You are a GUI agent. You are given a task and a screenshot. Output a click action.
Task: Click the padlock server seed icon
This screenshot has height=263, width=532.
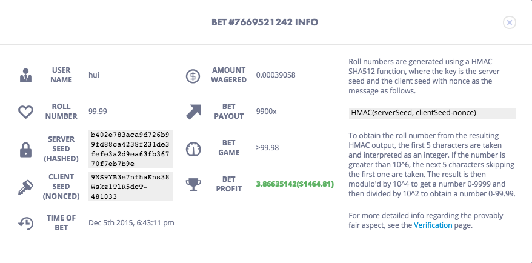(x=26, y=149)
